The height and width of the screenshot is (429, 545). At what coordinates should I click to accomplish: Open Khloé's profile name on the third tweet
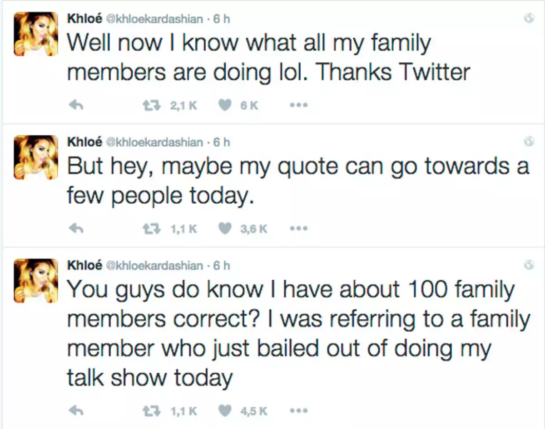click(84, 265)
